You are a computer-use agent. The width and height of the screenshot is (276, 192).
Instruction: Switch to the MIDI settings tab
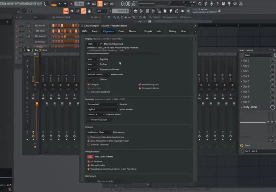coord(85,31)
